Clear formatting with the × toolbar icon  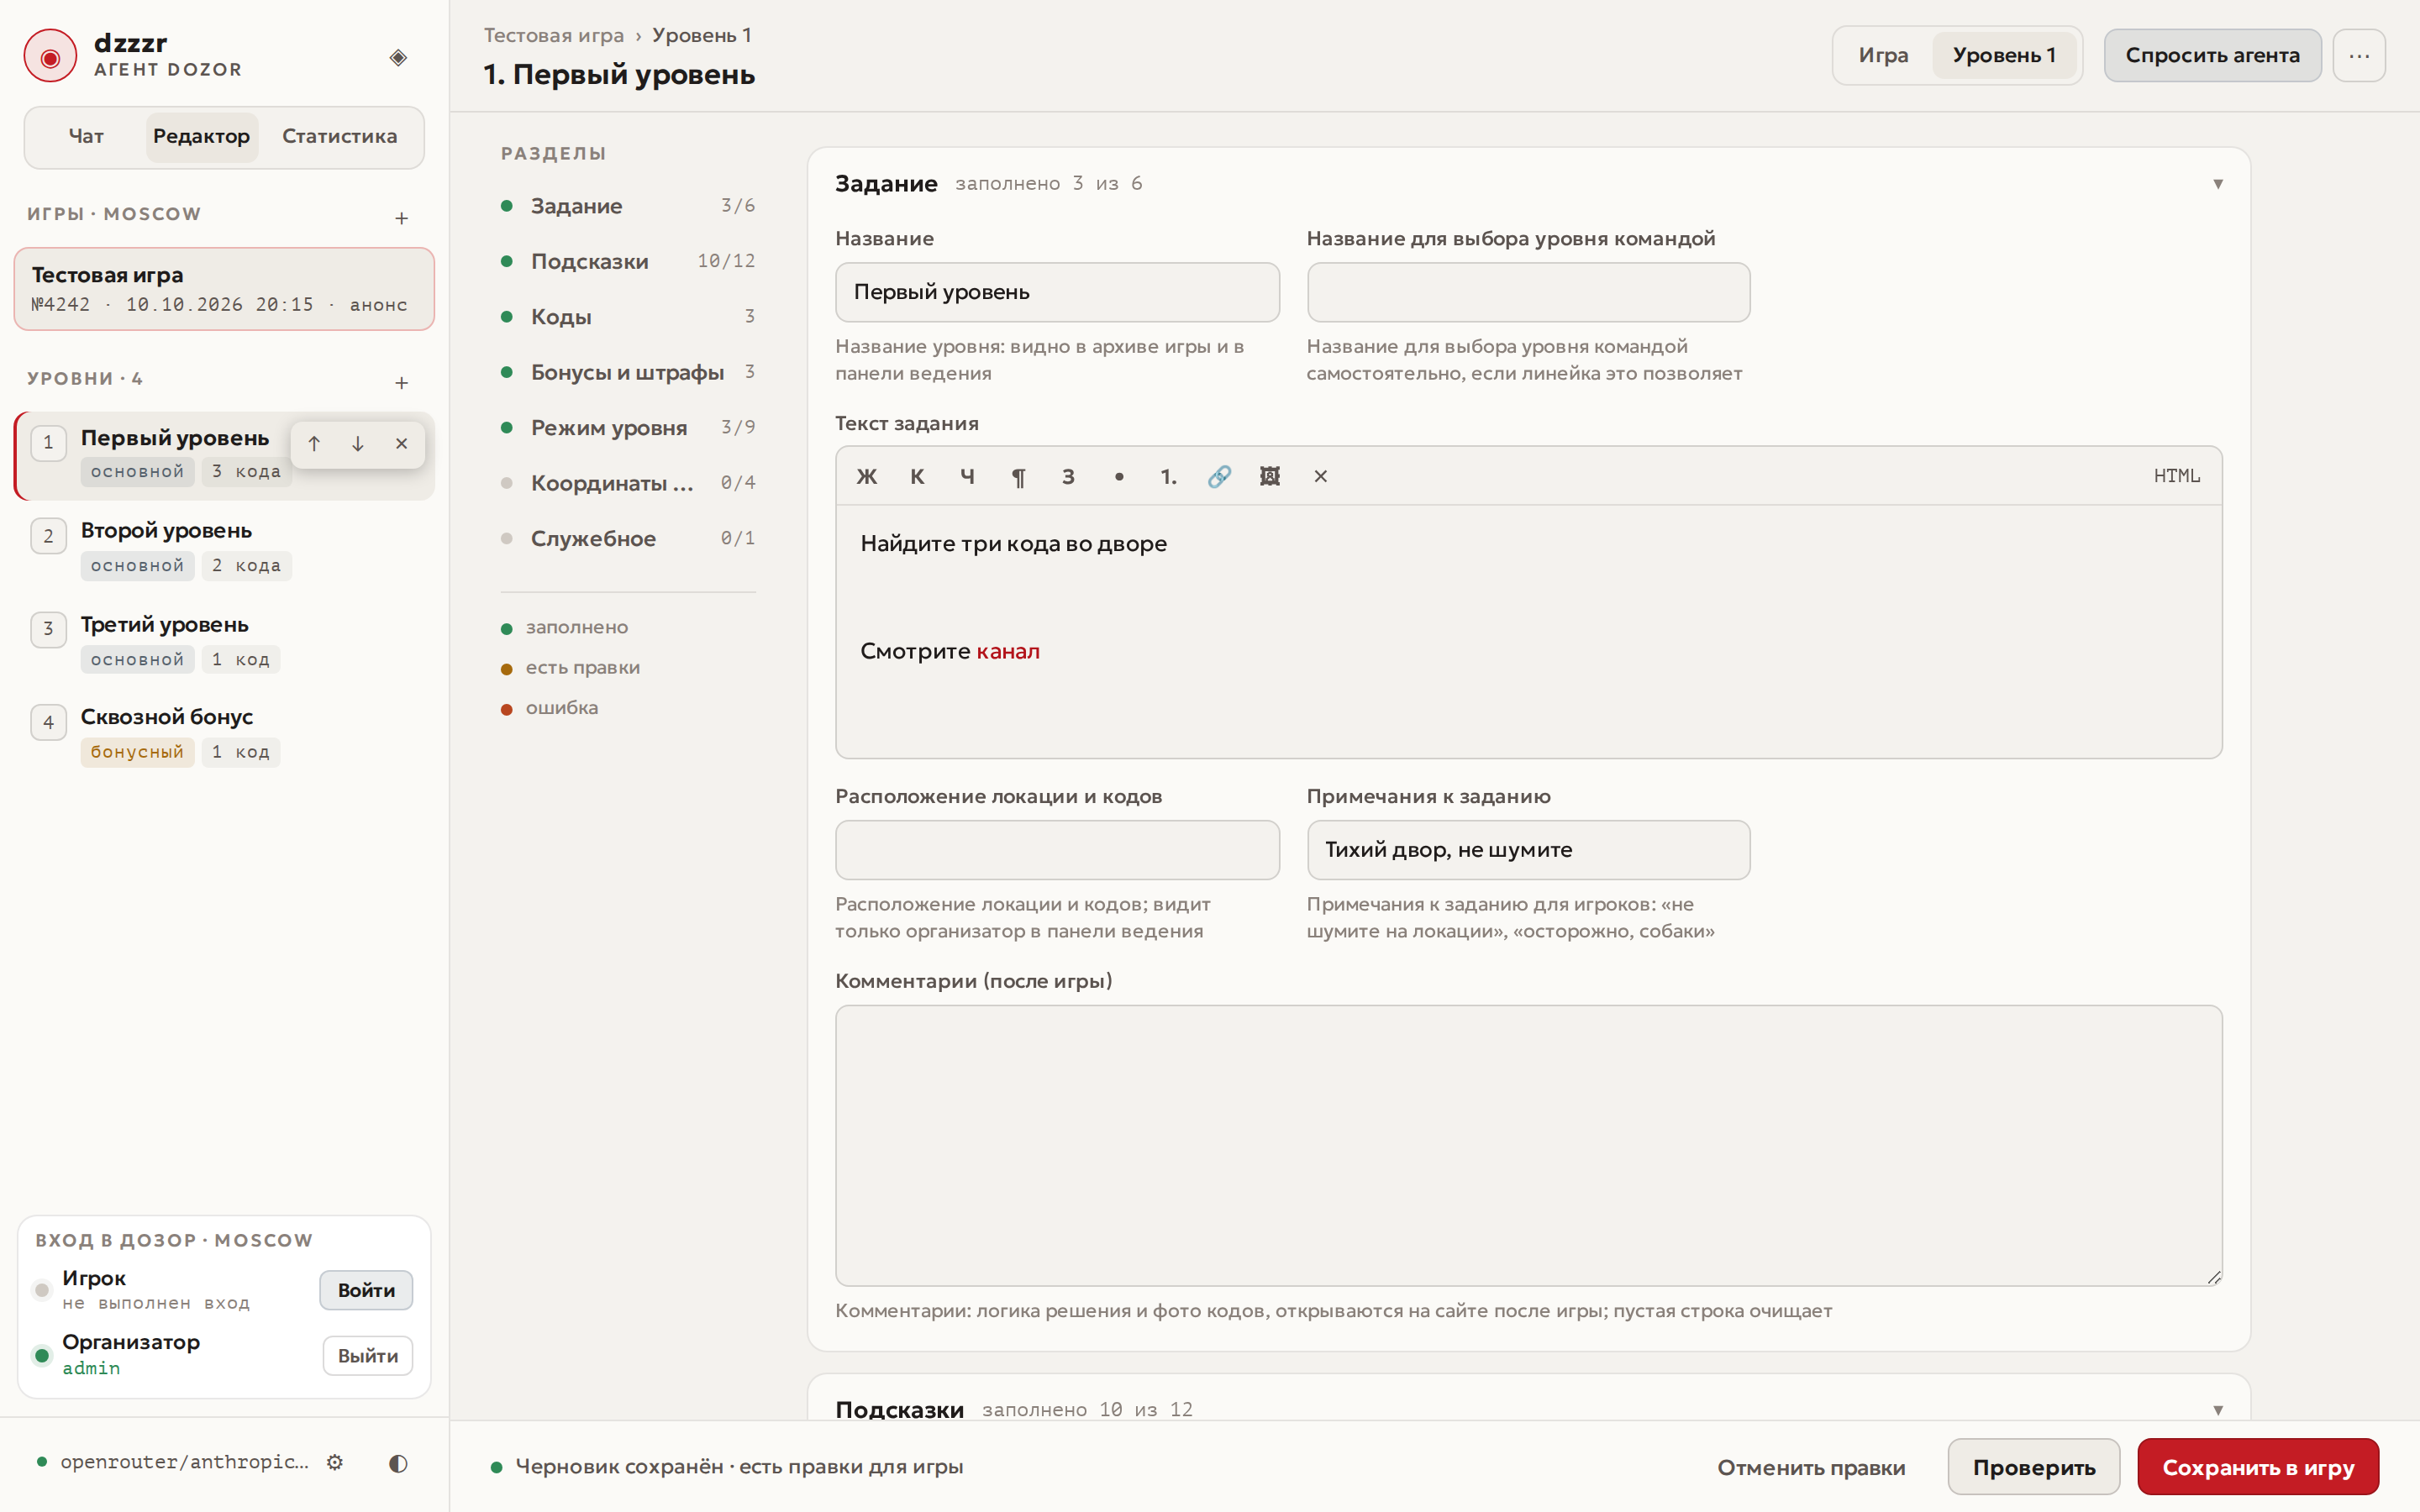coord(1320,476)
